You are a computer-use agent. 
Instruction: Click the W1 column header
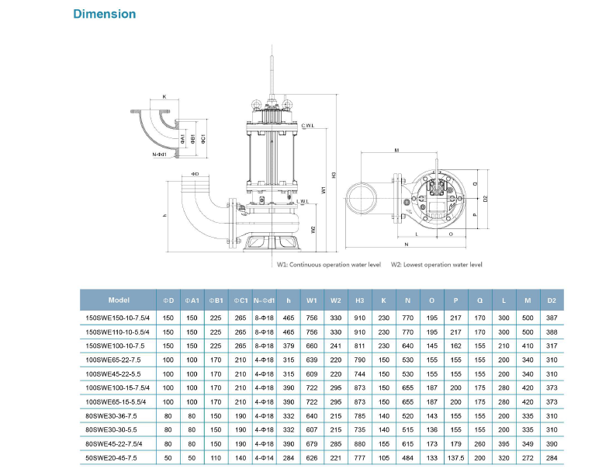click(312, 301)
